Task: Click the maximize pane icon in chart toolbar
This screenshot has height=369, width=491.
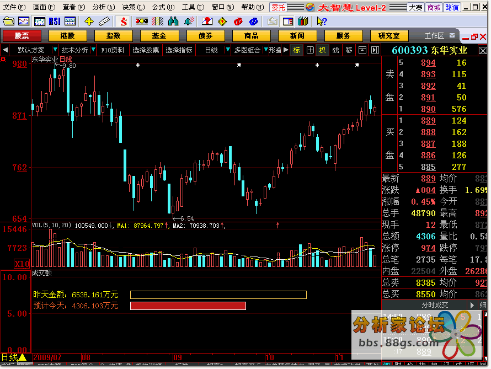Action: pyautogui.click(x=362, y=50)
